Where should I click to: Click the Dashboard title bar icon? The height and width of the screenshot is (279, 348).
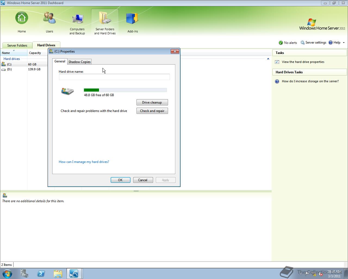tap(3, 3)
